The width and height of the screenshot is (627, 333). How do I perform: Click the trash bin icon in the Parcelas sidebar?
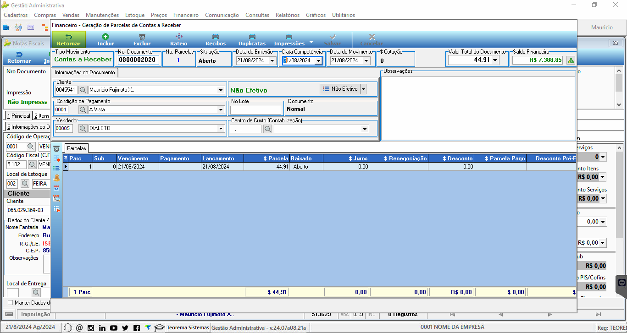pyautogui.click(x=56, y=148)
